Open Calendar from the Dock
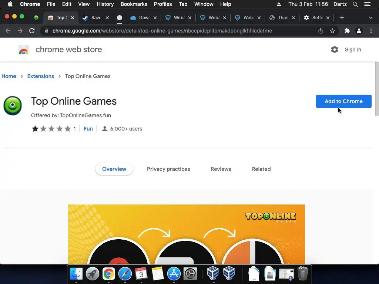 (x=141, y=274)
